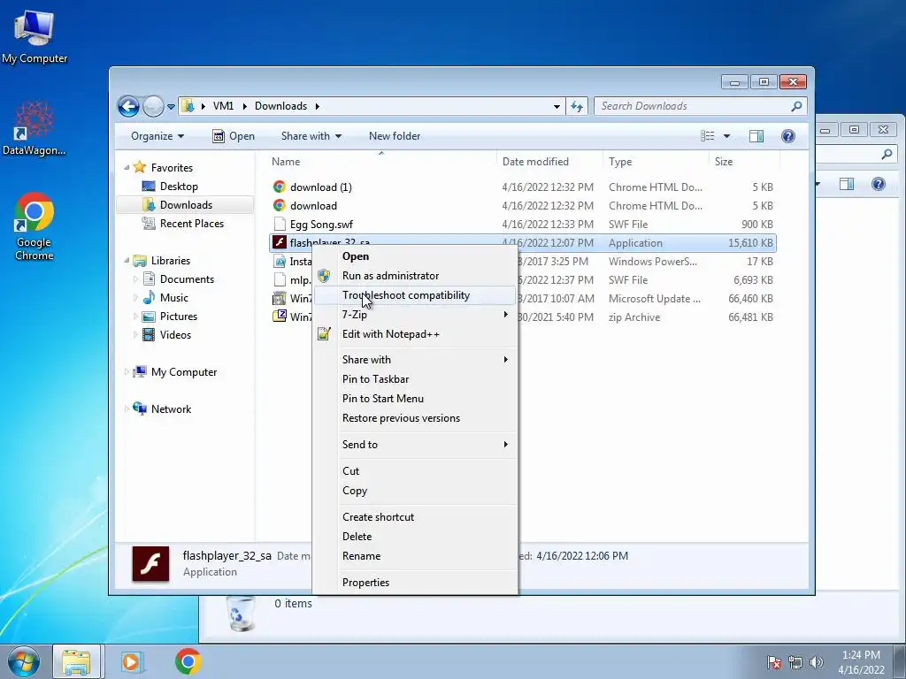Choose Open in the context menu

pyautogui.click(x=415, y=256)
